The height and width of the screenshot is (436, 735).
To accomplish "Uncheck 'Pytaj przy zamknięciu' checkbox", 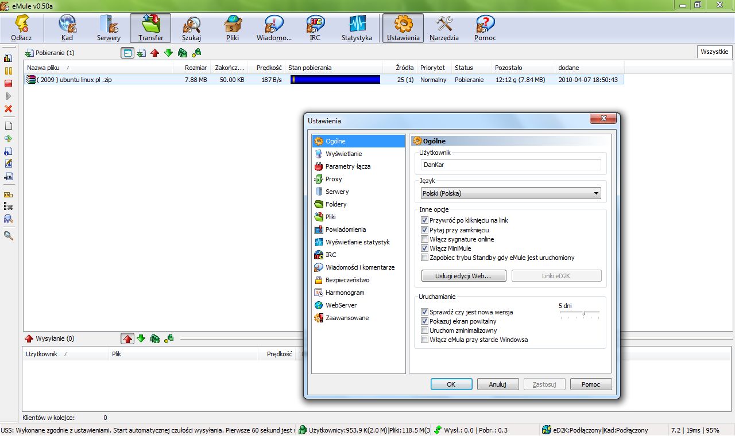I will (424, 230).
